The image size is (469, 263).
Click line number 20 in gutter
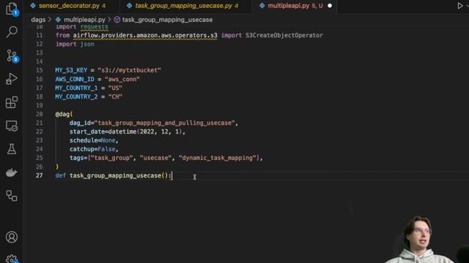coord(39,114)
